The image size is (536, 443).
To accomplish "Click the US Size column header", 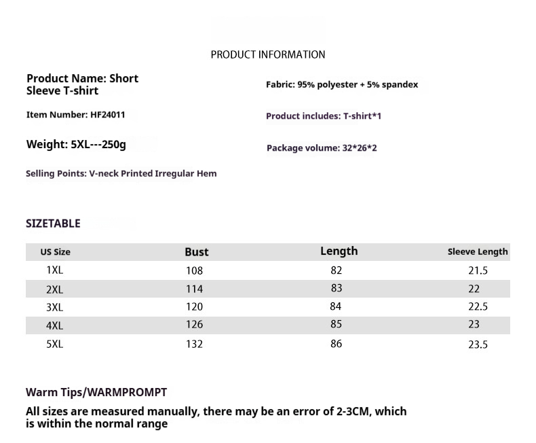I will click(x=55, y=252).
